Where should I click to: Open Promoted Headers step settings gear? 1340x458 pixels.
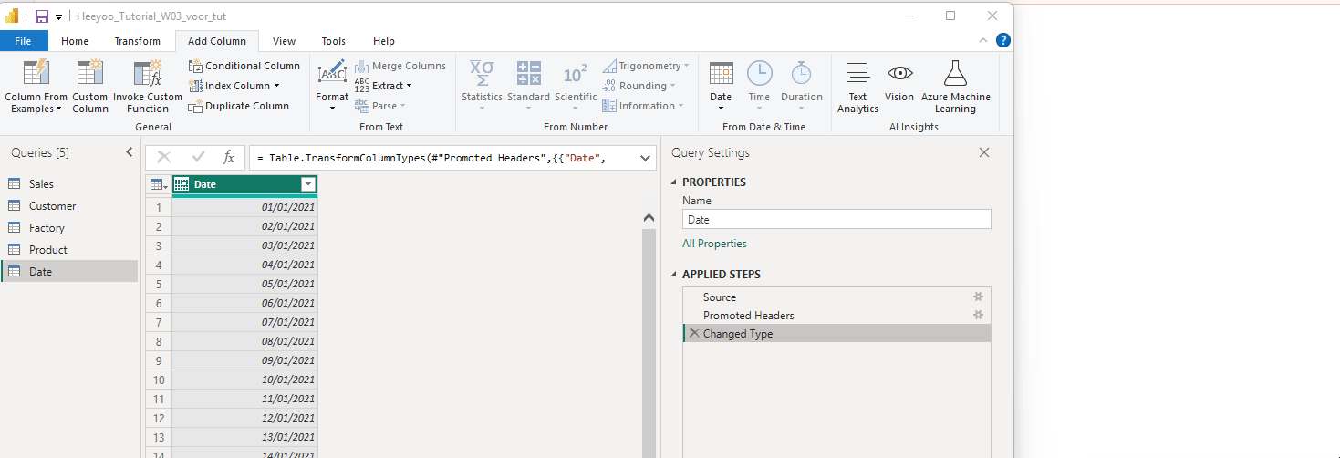pos(979,315)
